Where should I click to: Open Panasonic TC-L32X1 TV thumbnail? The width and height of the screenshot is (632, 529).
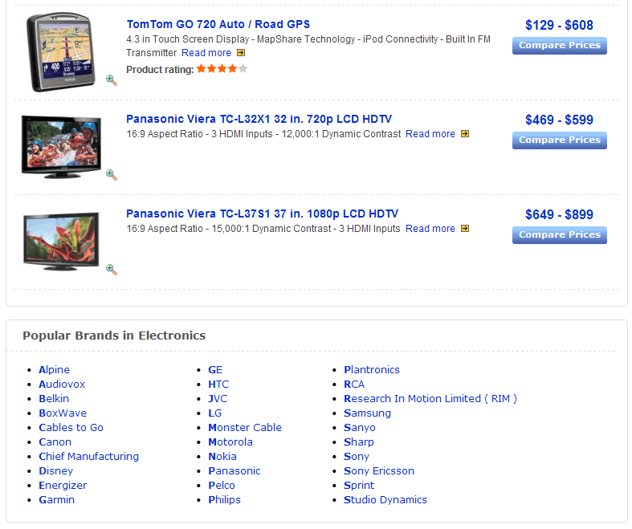click(x=61, y=147)
